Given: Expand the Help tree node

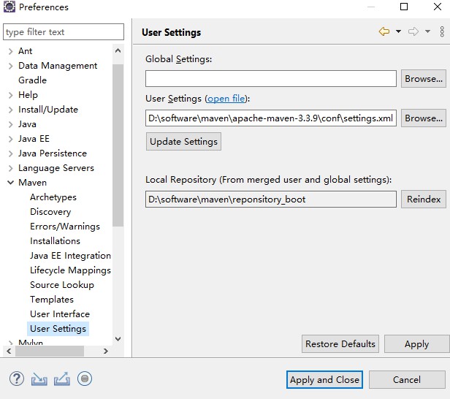Looking at the screenshot, I should 11,95.
